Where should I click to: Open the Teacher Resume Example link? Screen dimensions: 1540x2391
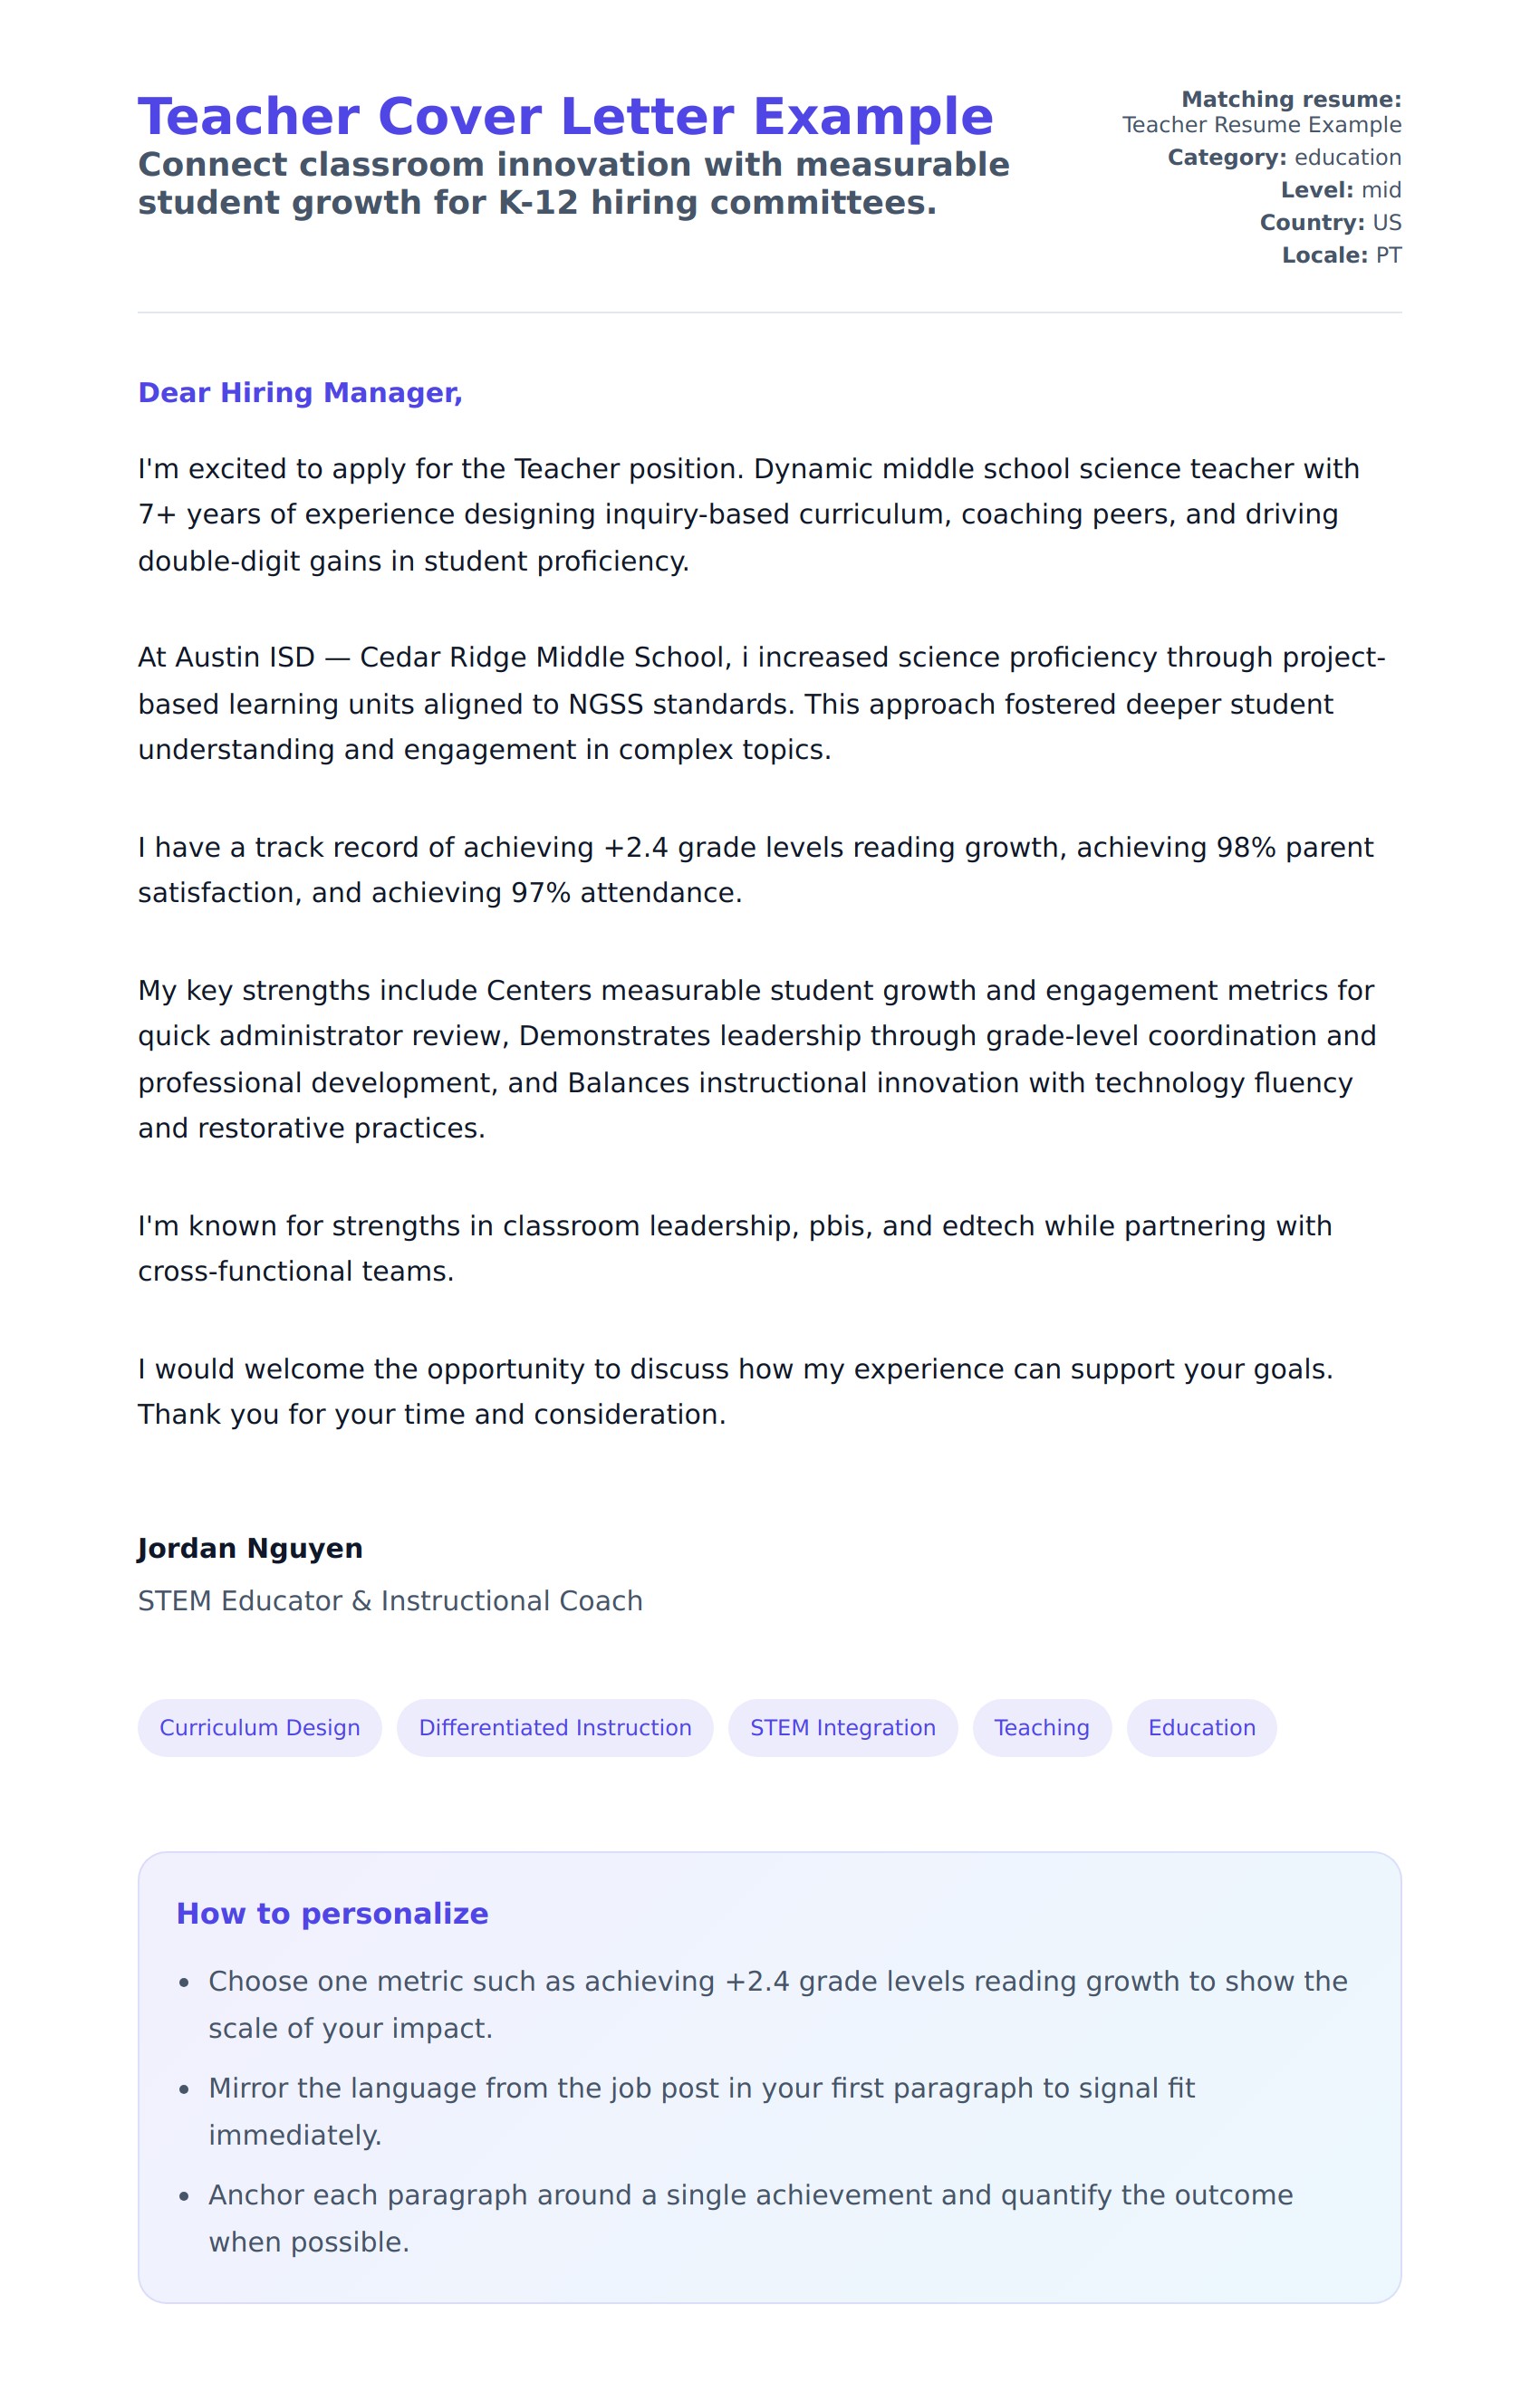coord(1261,125)
